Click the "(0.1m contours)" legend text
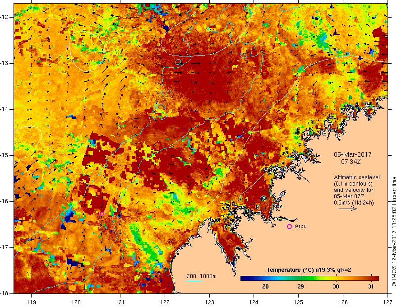 click(353, 184)
